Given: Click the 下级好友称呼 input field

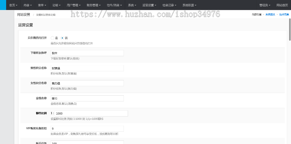Looking at the screenshot, I should [87, 53].
